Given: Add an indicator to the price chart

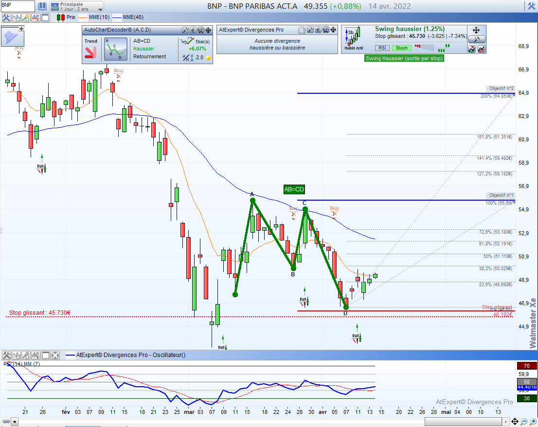Looking at the screenshot, I should click(16, 17).
